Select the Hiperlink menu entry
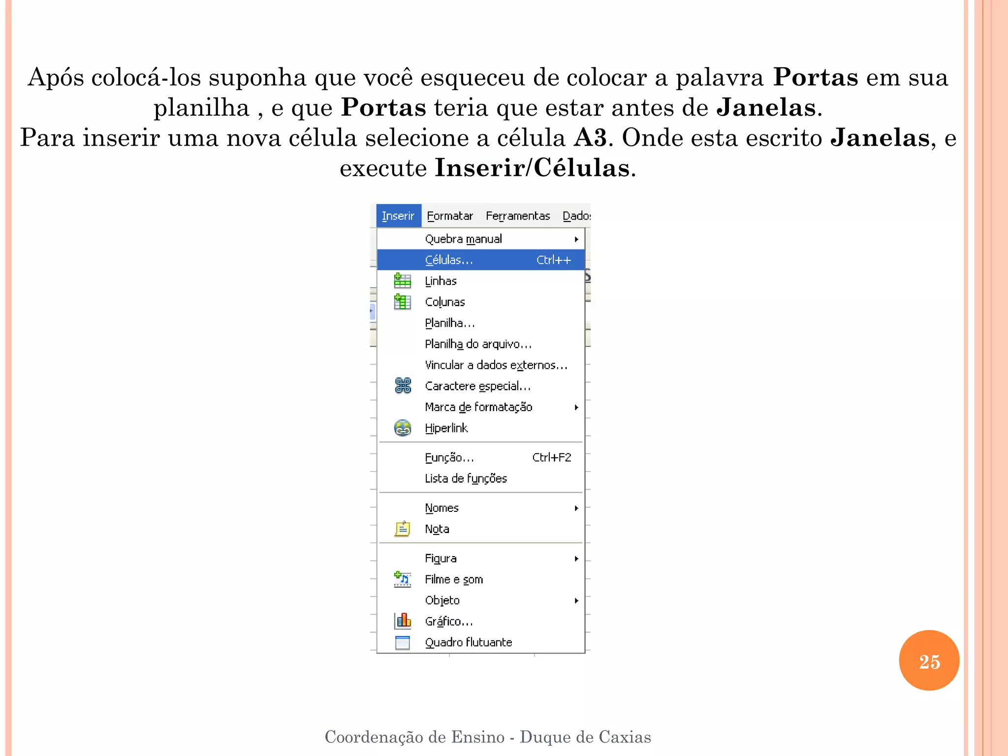The height and width of the screenshot is (756, 1008). pos(481,428)
